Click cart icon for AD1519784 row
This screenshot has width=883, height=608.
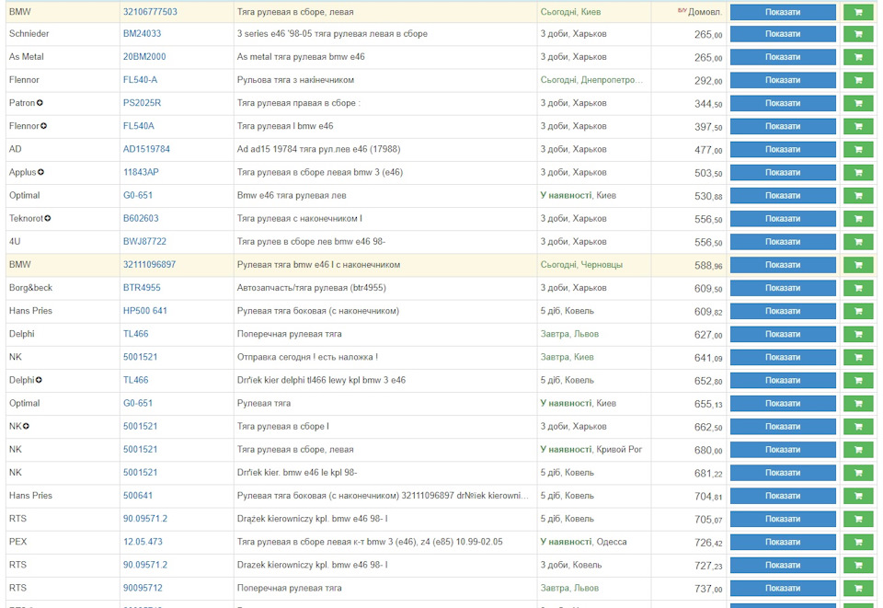click(858, 149)
